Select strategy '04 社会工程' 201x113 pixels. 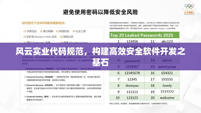79,31
